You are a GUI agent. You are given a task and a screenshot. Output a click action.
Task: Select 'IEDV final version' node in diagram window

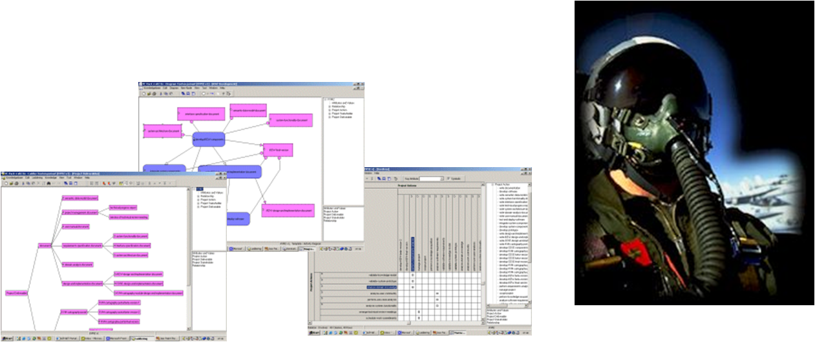pyautogui.click(x=278, y=150)
